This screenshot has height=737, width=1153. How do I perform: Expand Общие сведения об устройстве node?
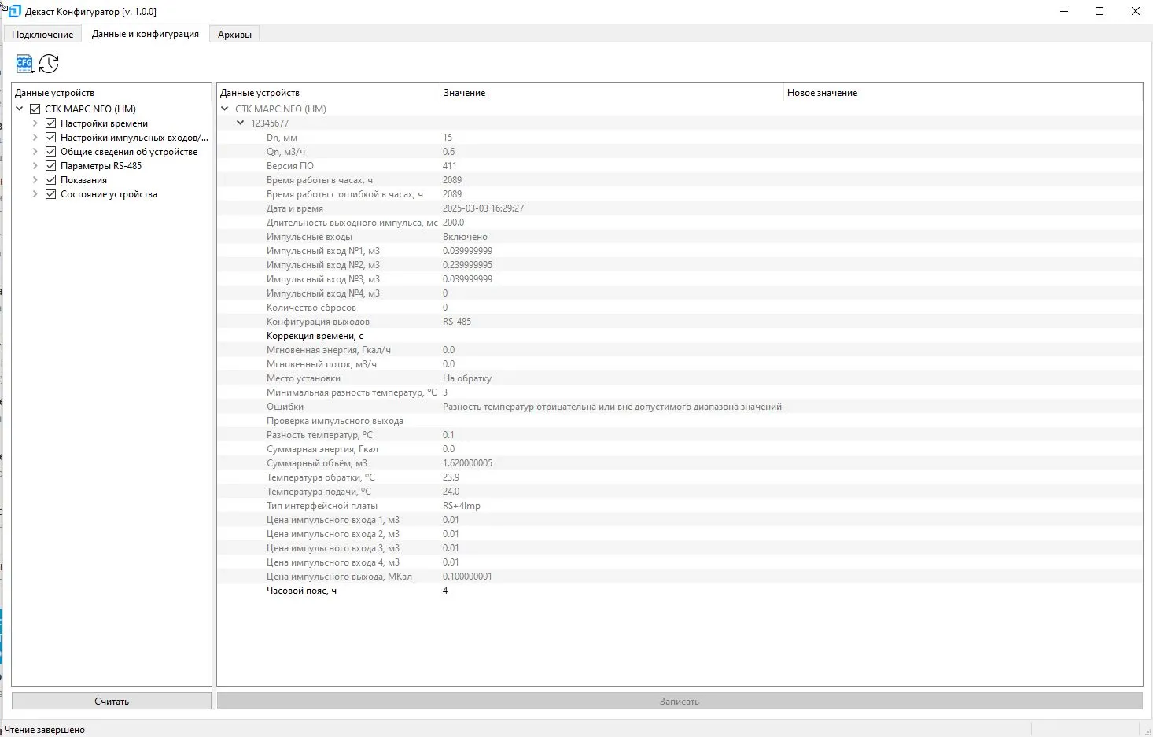click(x=35, y=152)
